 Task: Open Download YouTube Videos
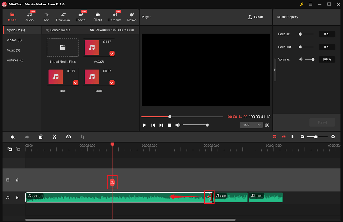(x=112, y=30)
